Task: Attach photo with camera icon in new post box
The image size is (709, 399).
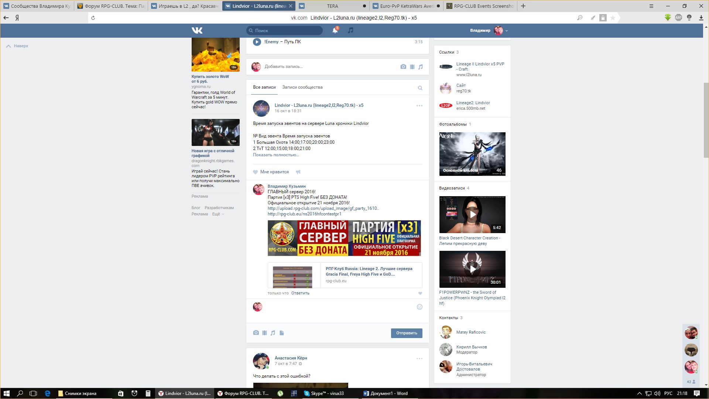Action: pyautogui.click(x=403, y=66)
